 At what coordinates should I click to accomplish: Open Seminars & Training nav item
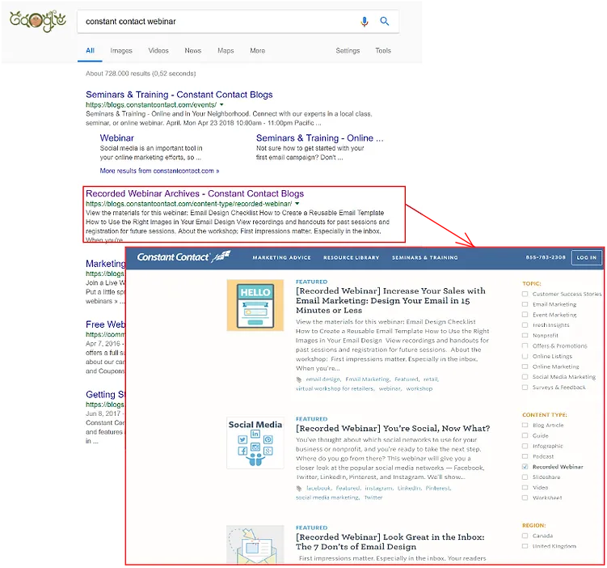click(x=424, y=257)
